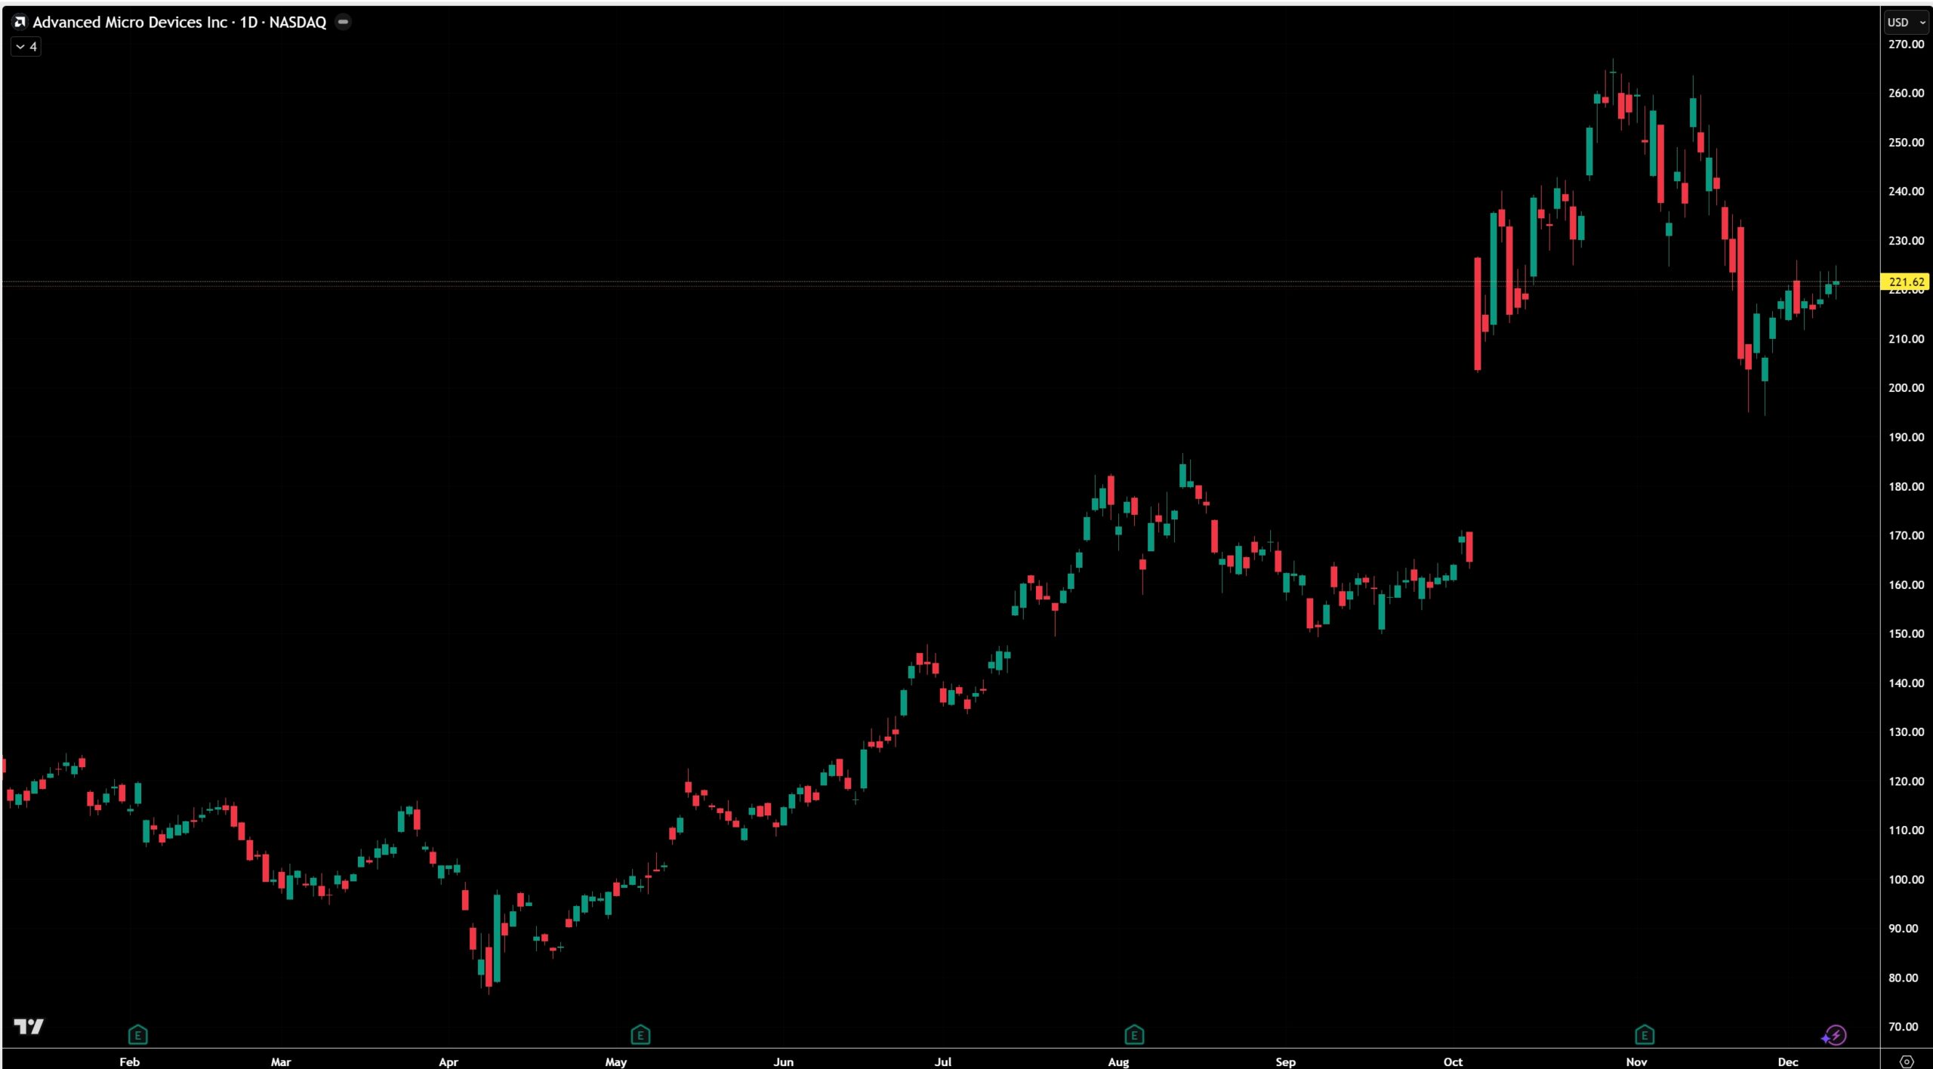Click the 221.62 current price label

[1906, 282]
